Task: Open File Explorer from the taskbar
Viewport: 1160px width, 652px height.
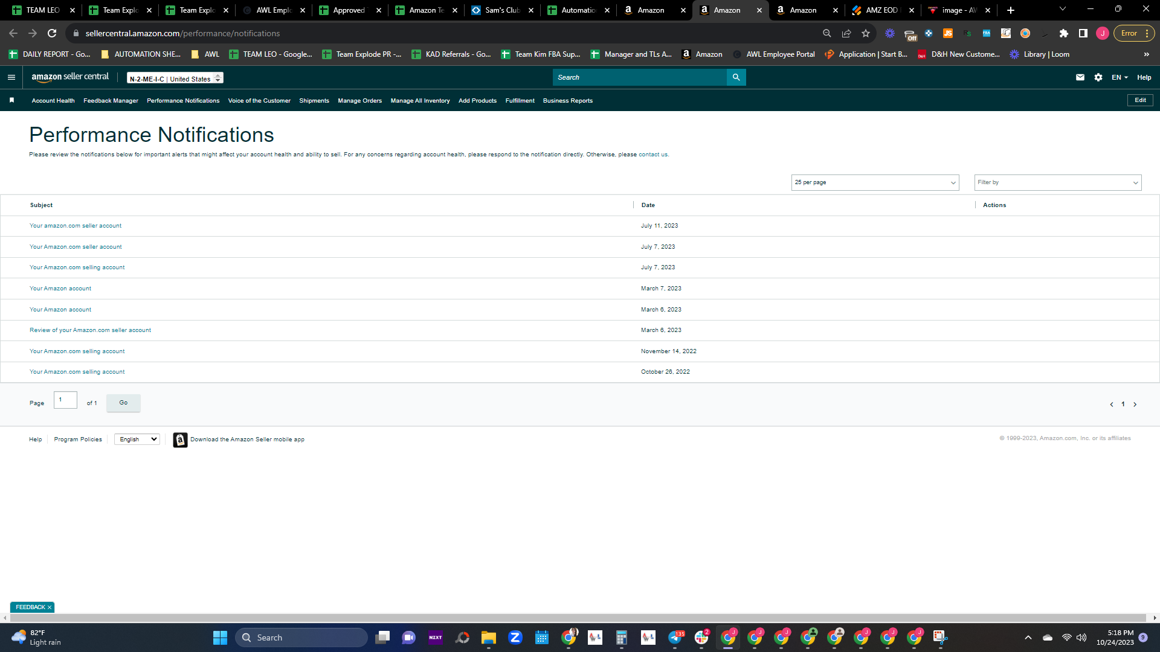Action: coord(488,638)
